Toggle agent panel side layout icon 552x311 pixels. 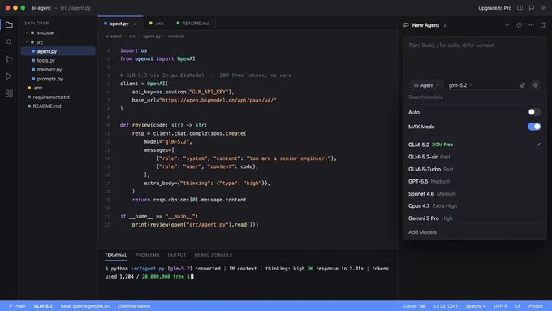click(x=543, y=25)
